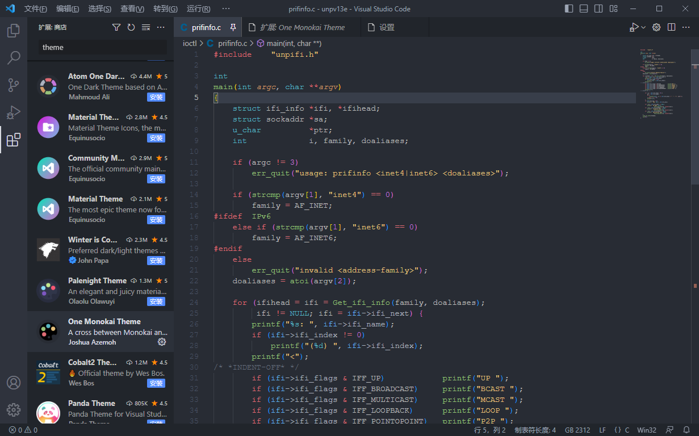This screenshot has height=436, width=699.
Task: Open the feedback icon in status bar
Action: 670,430
